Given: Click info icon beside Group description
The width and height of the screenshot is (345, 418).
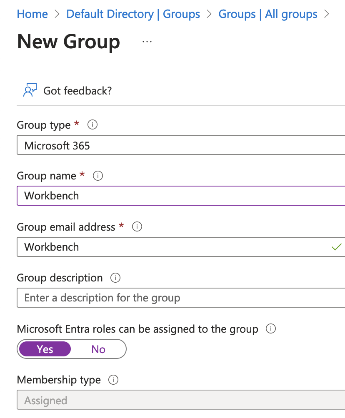Looking at the screenshot, I should (115, 278).
